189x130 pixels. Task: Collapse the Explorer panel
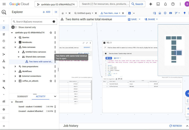pos(56,12)
